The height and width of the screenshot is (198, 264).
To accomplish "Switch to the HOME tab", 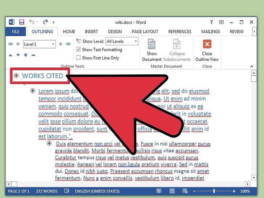I will [69, 32].
